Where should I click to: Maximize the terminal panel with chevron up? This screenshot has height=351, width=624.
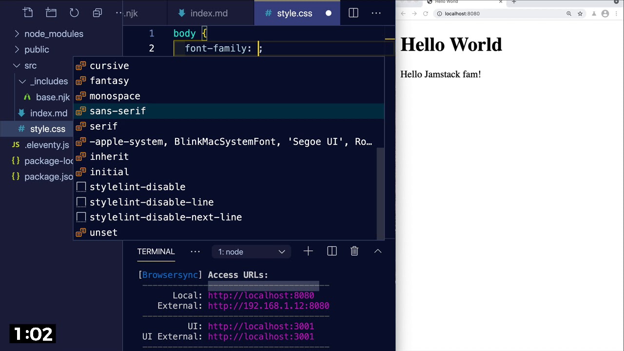tap(378, 251)
